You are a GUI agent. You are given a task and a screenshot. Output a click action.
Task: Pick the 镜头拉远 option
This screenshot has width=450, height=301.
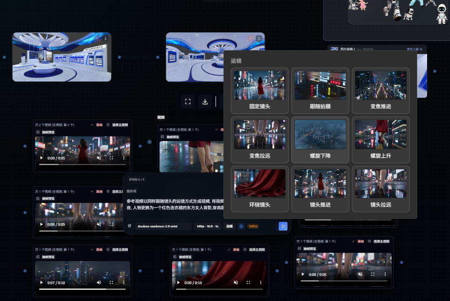(x=381, y=189)
